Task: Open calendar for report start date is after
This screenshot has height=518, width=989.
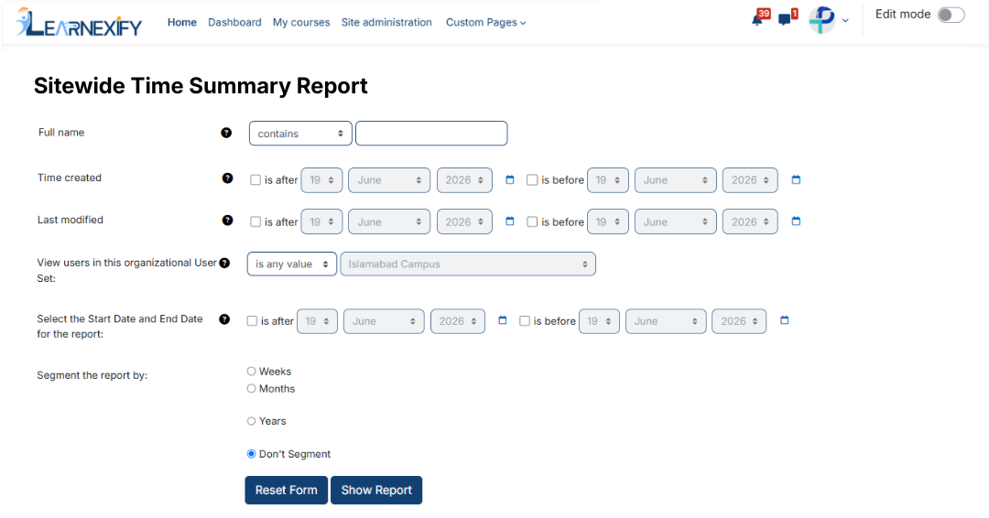Action: [502, 320]
